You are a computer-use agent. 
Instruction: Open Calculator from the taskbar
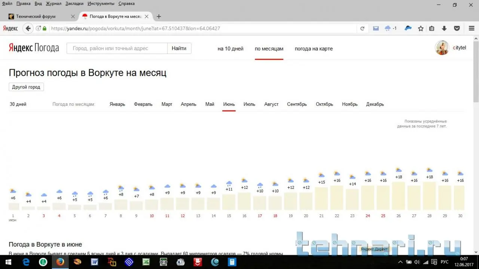point(232,262)
